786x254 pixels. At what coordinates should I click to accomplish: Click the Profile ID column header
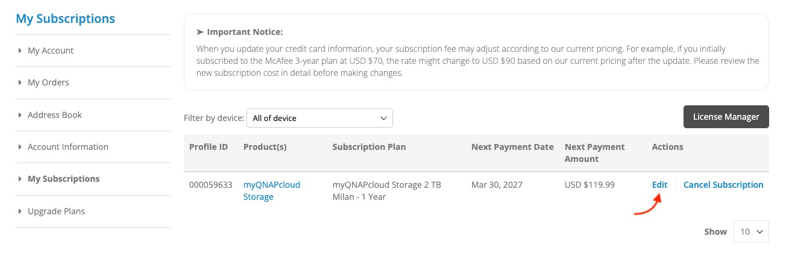click(209, 147)
